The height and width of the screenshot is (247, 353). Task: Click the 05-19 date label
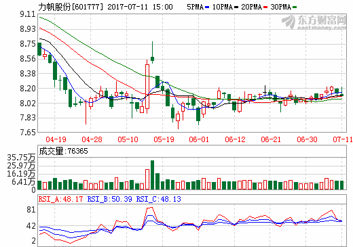[x=164, y=139]
